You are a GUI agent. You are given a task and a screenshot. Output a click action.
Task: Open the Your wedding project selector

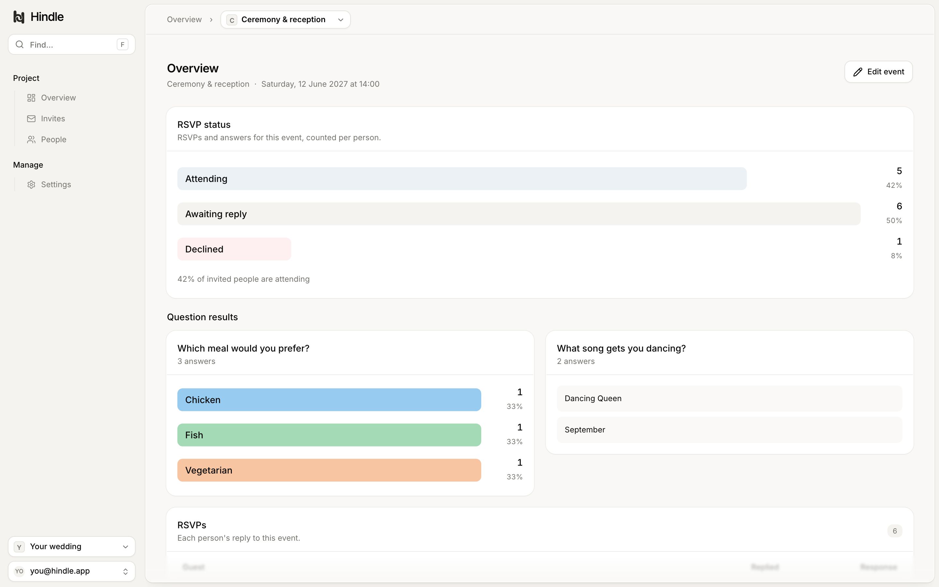tap(72, 547)
